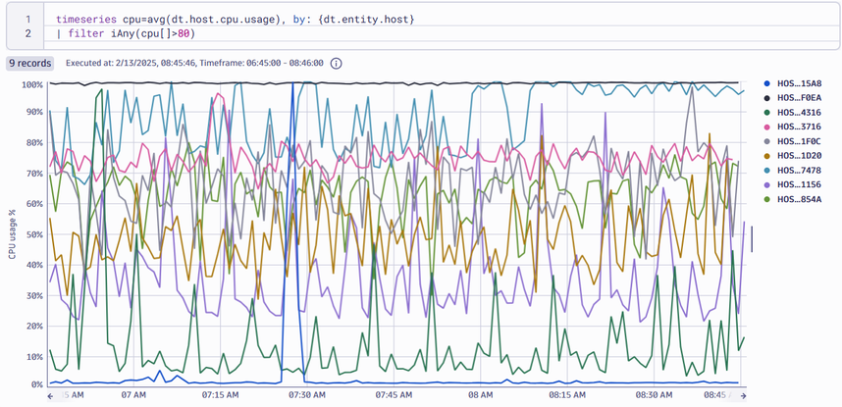This screenshot has width=842, height=407.
Task: Toggle HOS...F0EA series in legend
Action: click(x=798, y=97)
